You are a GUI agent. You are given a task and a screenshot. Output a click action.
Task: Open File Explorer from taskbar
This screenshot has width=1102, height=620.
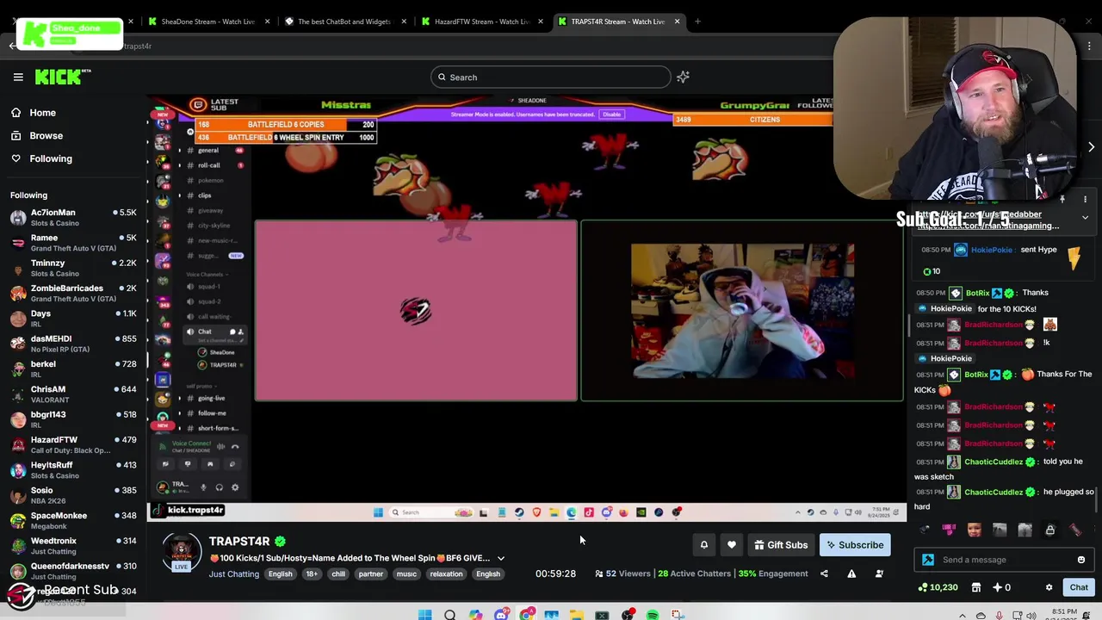[x=577, y=615]
